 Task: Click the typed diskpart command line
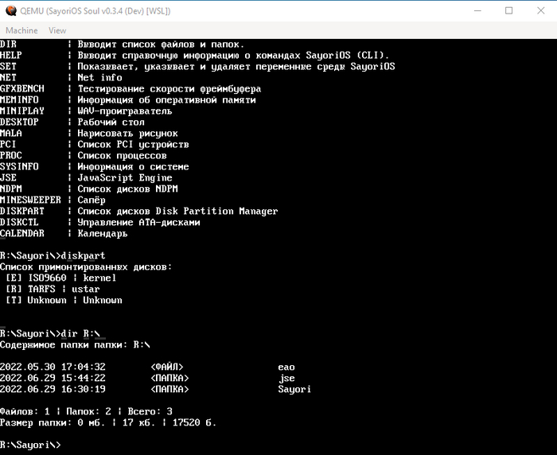click(x=53, y=255)
